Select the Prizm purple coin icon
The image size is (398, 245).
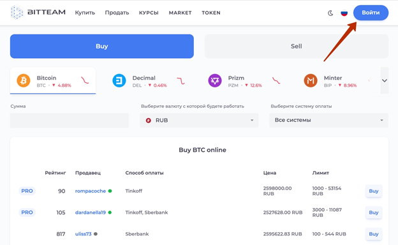click(x=215, y=80)
